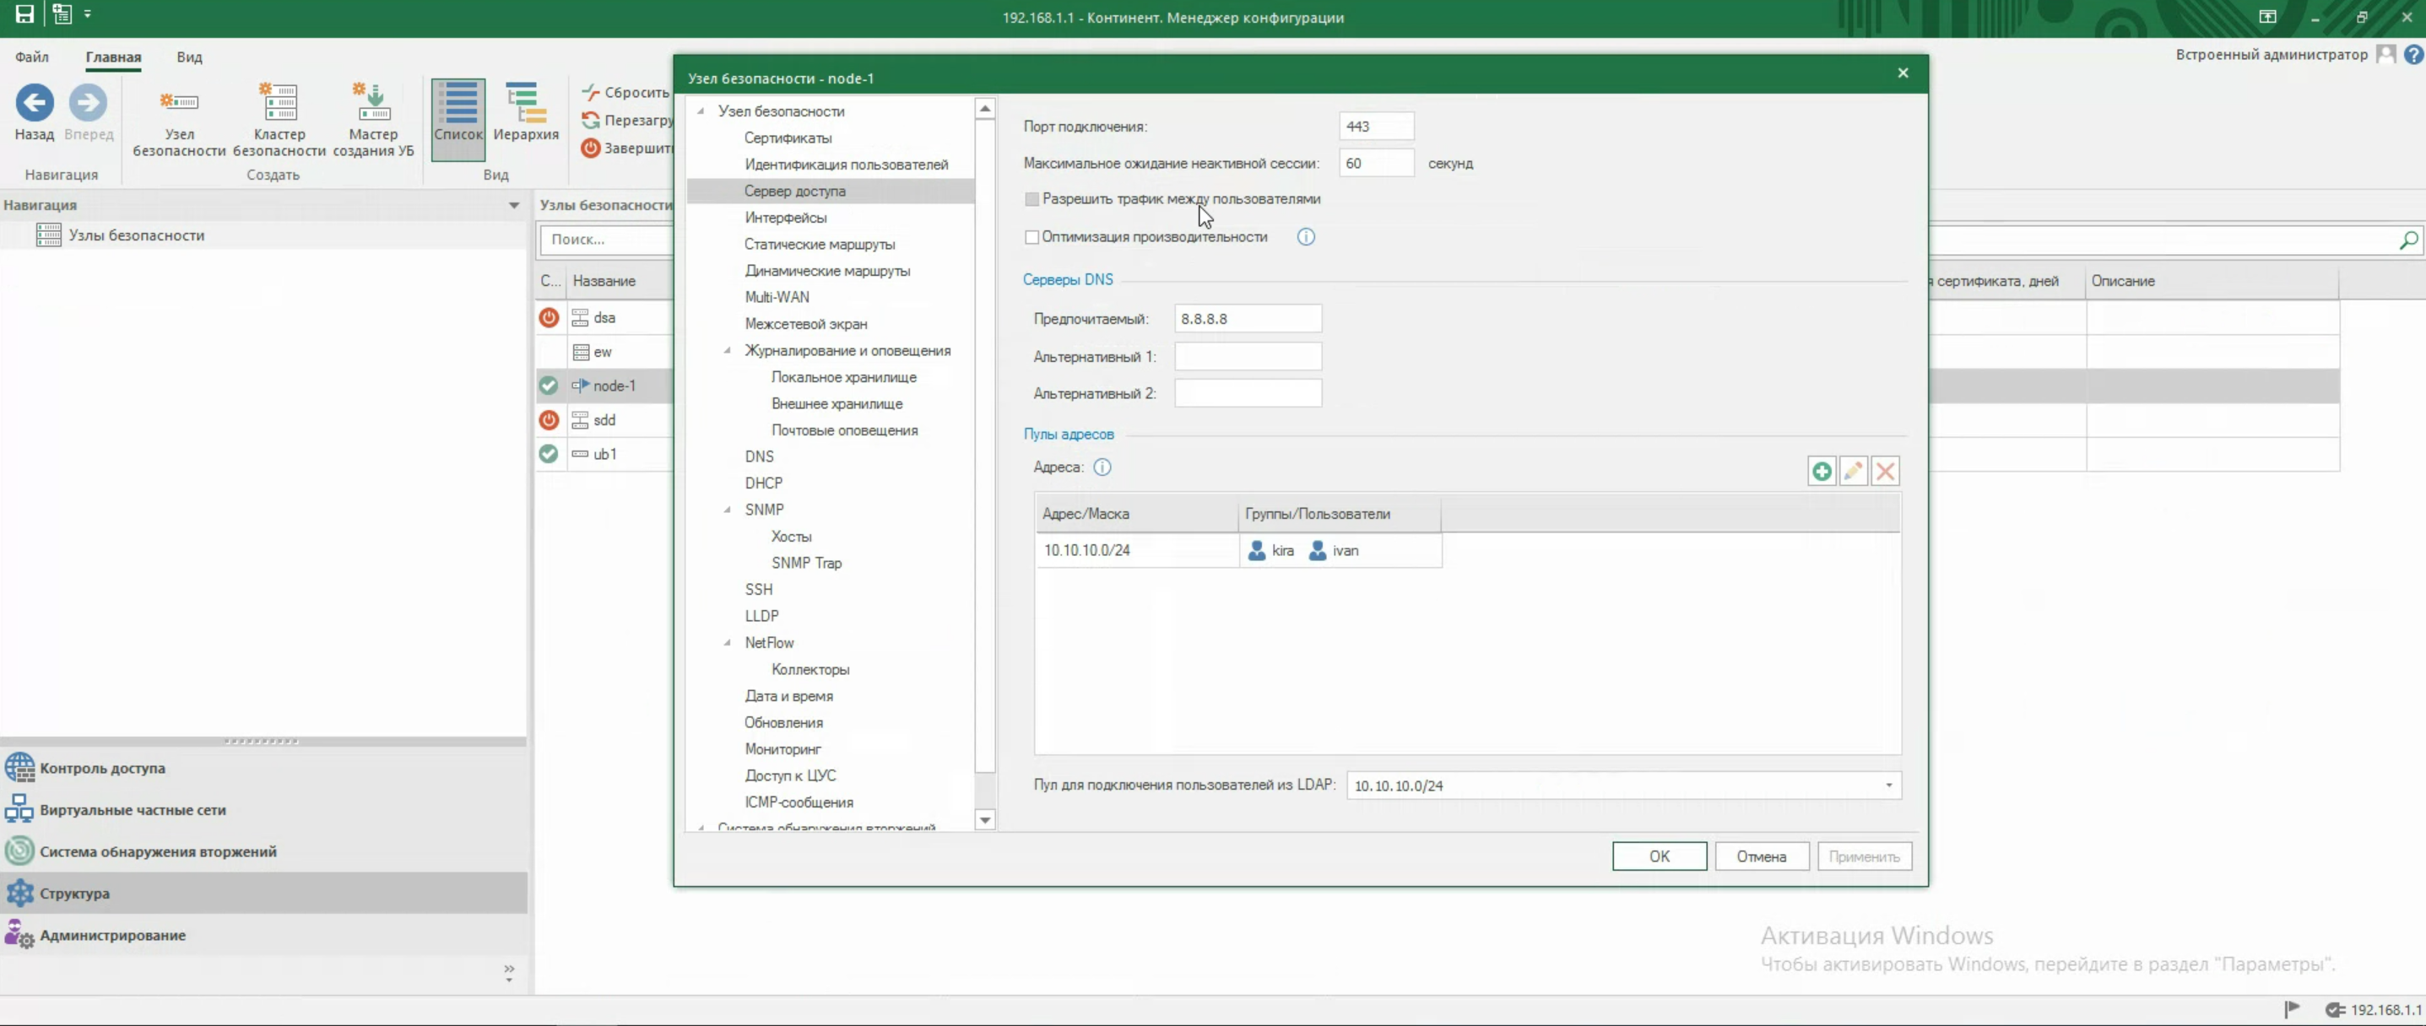The width and height of the screenshot is (2426, 1026).
Task: Click the Назад navigation arrow icon
Action: click(x=35, y=104)
